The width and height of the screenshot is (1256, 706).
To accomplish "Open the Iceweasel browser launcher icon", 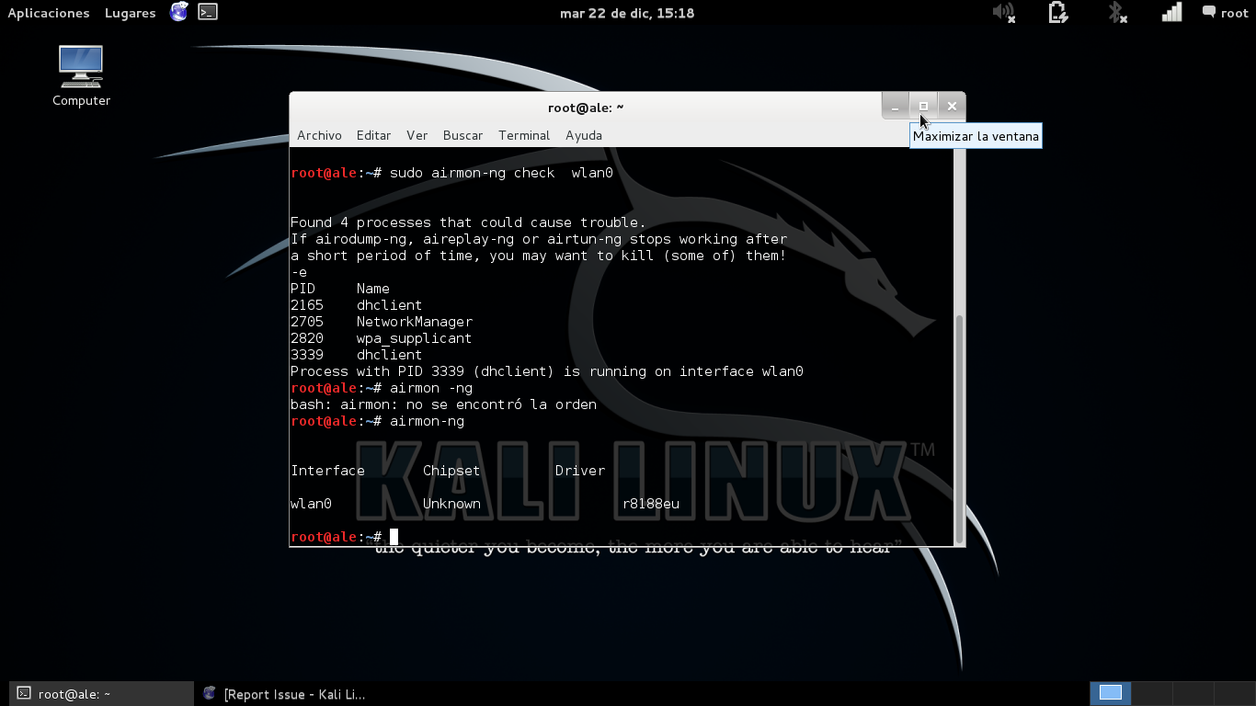I will [179, 13].
